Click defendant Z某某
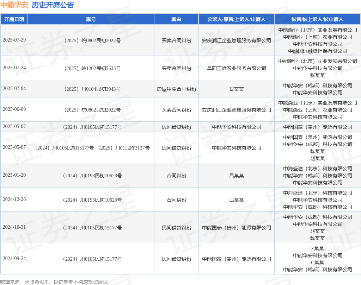Image resolution: width=361 pixels, height=285 pixels. click(318, 248)
